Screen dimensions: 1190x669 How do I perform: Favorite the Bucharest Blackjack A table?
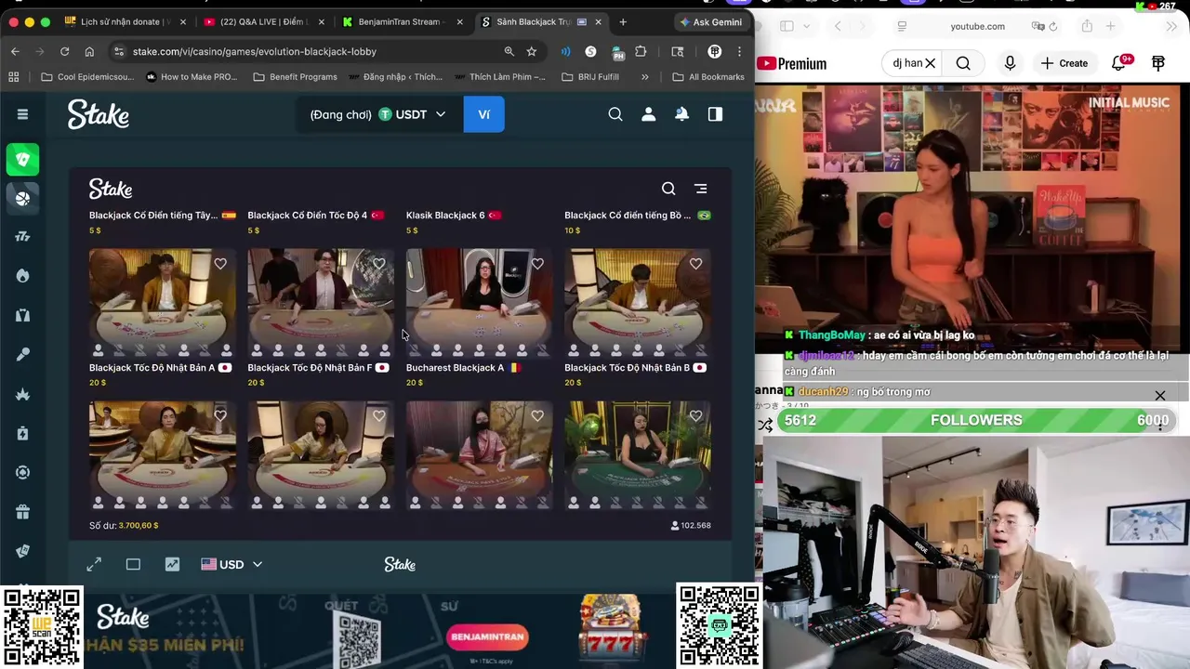click(x=537, y=264)
